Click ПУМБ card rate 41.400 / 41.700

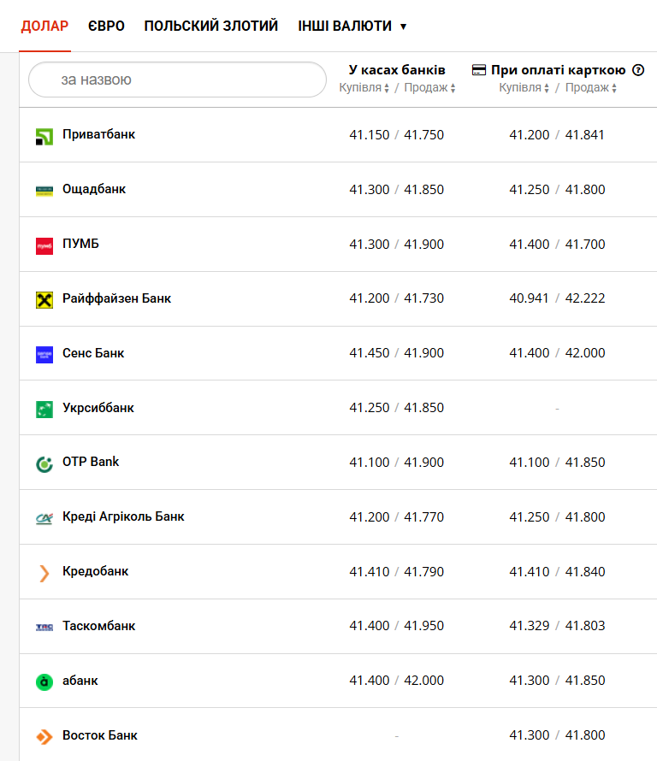[557, 245]
